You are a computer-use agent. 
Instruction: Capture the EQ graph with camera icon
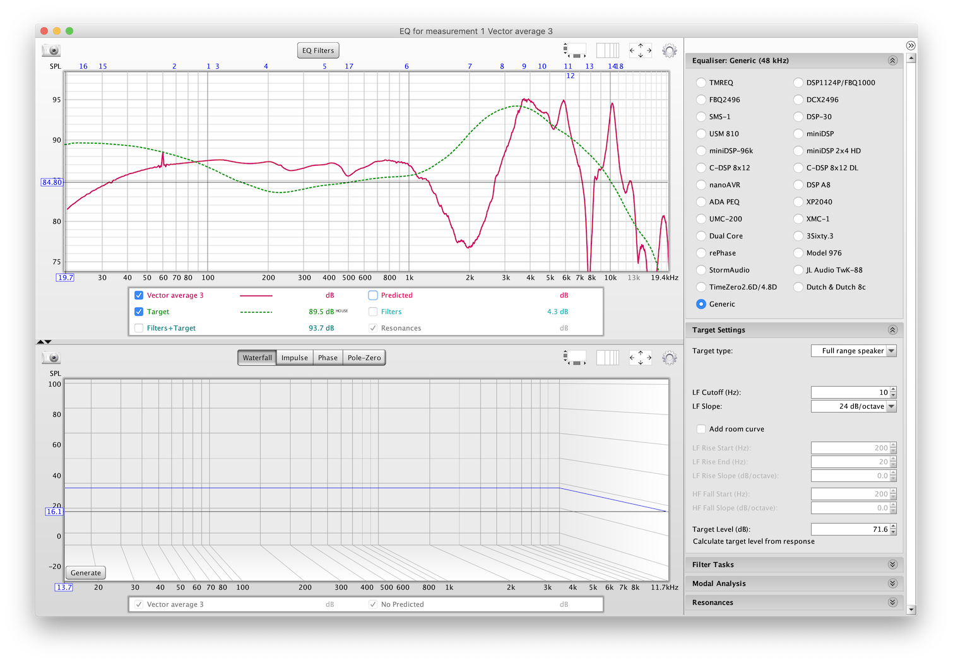pos(51,50)
